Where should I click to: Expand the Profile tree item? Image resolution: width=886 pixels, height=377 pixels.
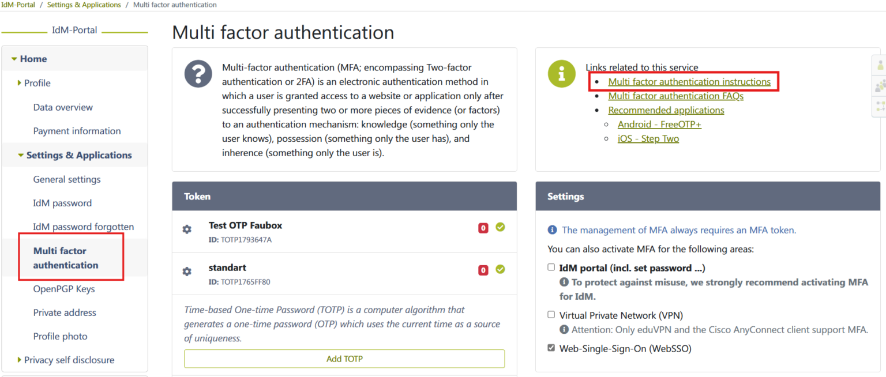[x=20, y=83]
